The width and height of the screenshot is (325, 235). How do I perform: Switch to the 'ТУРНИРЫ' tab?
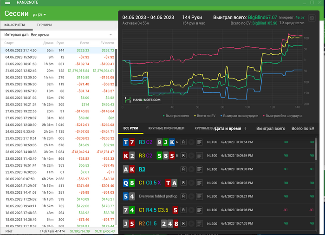tap(44, 25)
